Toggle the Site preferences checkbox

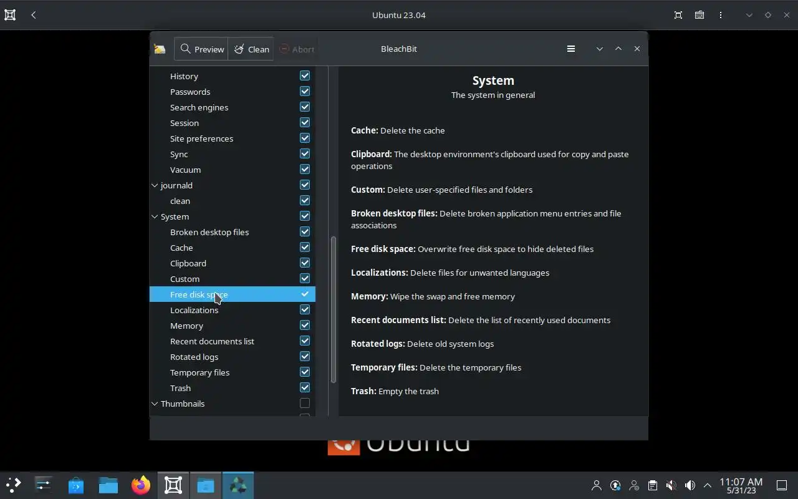[305, 138]
